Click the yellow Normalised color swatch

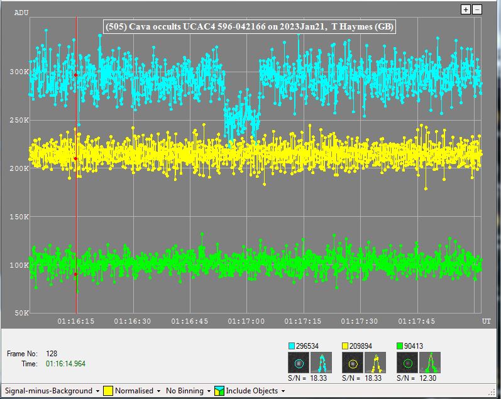pos(108,391)
